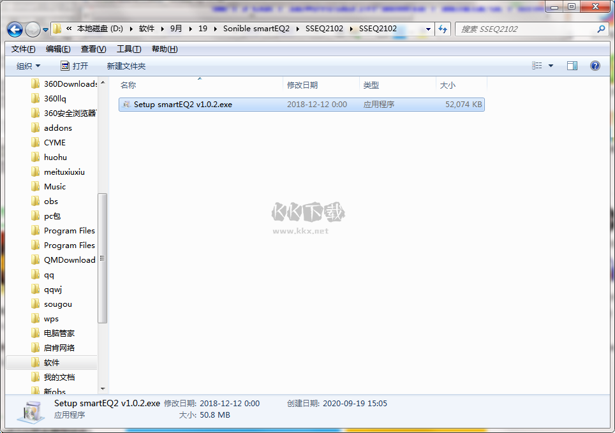Click the sidebar vertical scrollbar
Image resolution: width=615 pixels, height=433 pixels.
[x=101, y=255]
